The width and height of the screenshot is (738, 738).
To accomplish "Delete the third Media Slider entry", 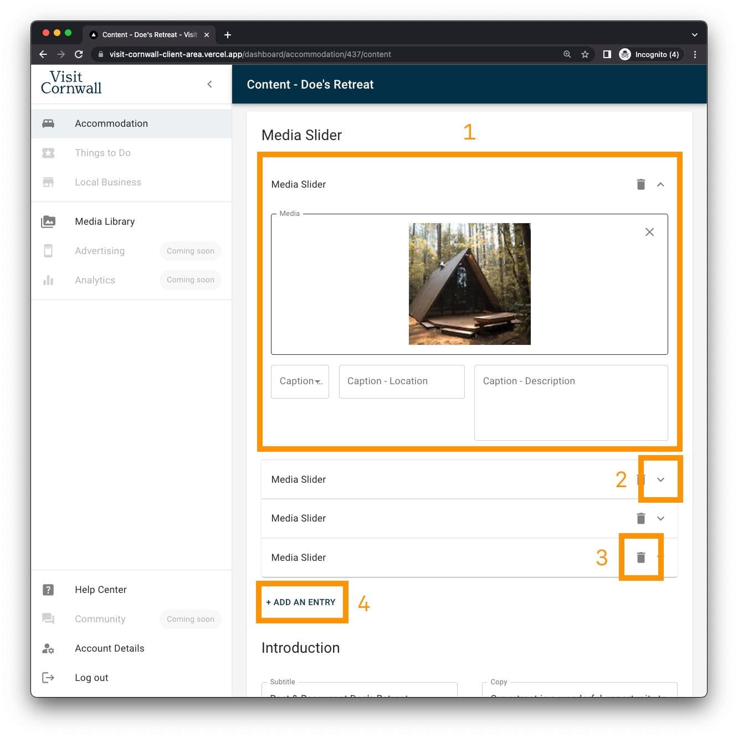I will (640, 519).
